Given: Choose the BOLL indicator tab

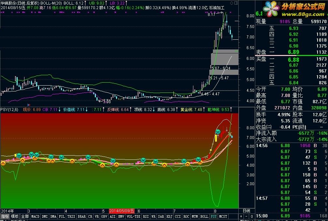Looking at the screenshot, I should click(204, 216).
